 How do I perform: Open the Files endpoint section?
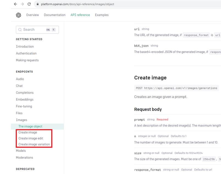pos(19,113)
